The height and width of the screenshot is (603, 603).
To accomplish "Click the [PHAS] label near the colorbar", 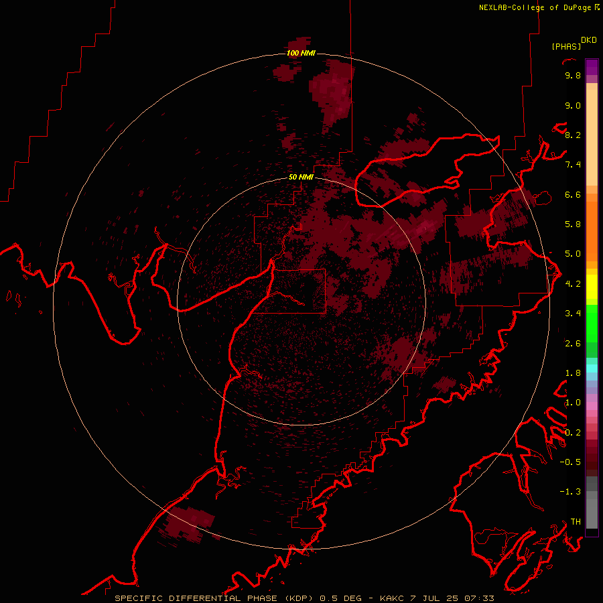I will [x=566, y=46].
